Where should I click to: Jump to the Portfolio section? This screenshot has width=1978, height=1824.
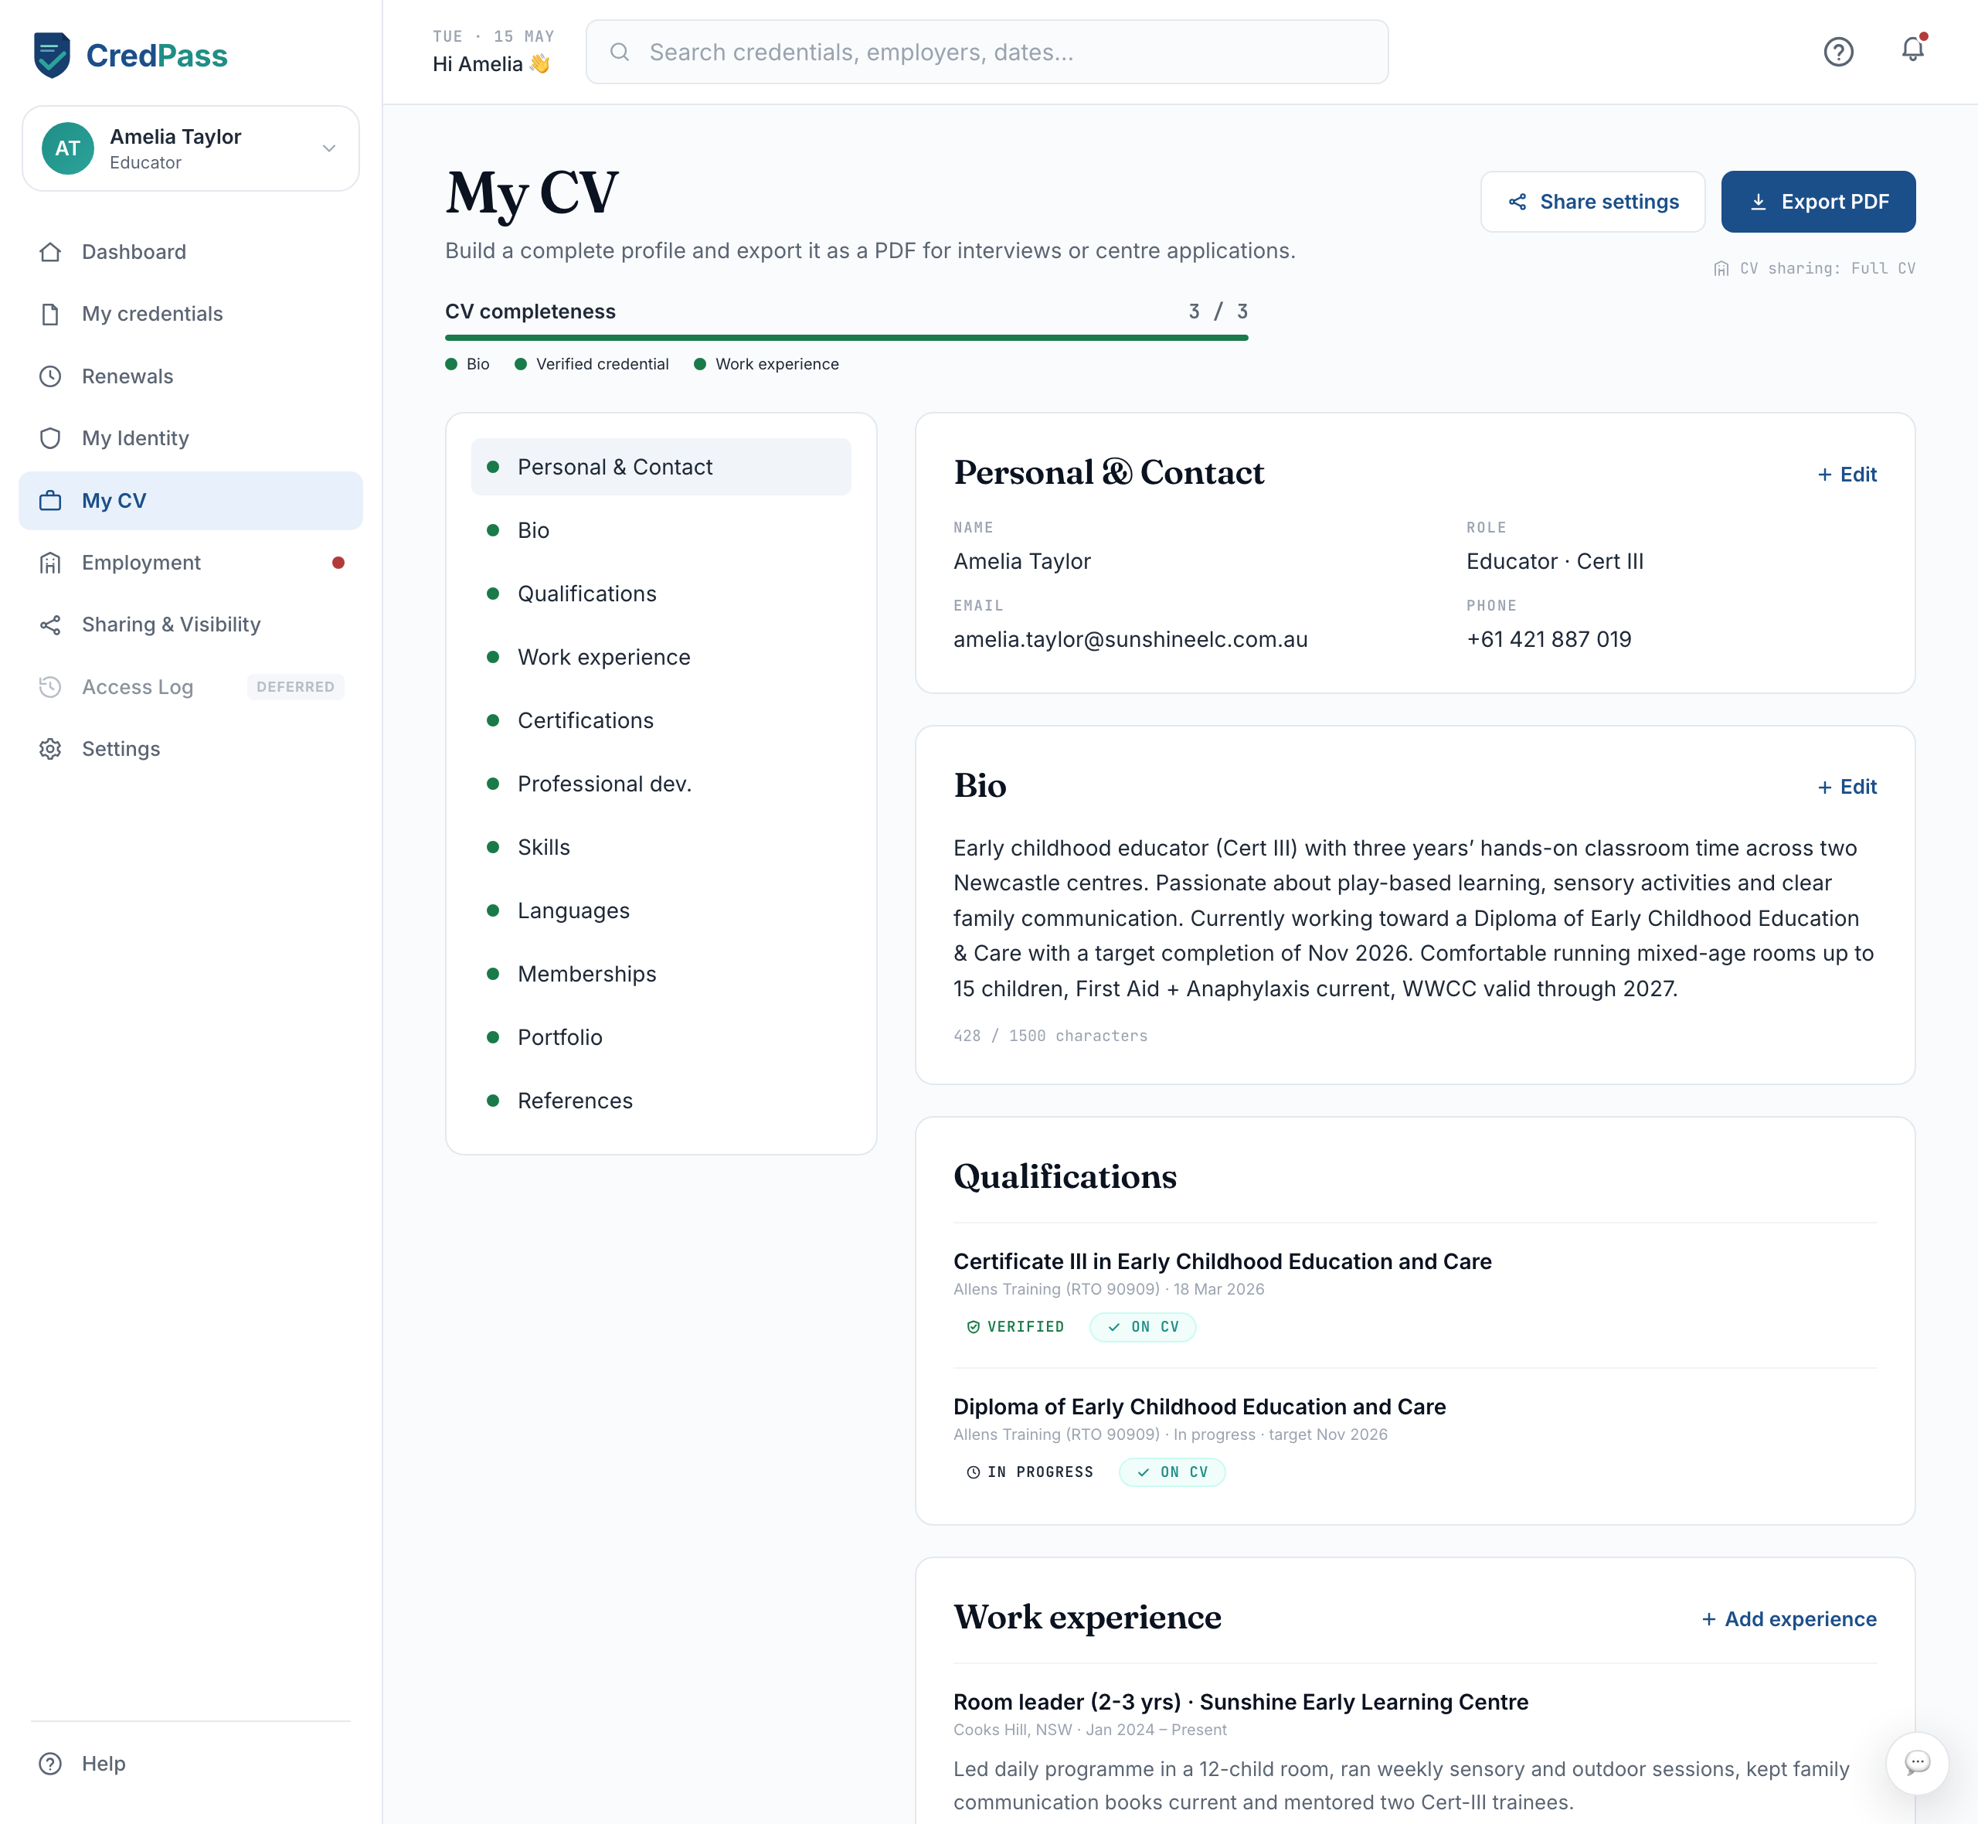pyautogui.click(x=661, y=1037)
